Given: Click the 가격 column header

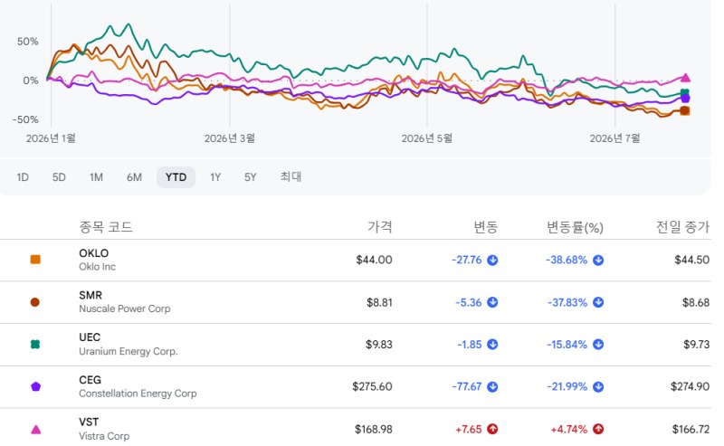Looking at the screenshot, I should pyautogui.click(x=379, y=227).
